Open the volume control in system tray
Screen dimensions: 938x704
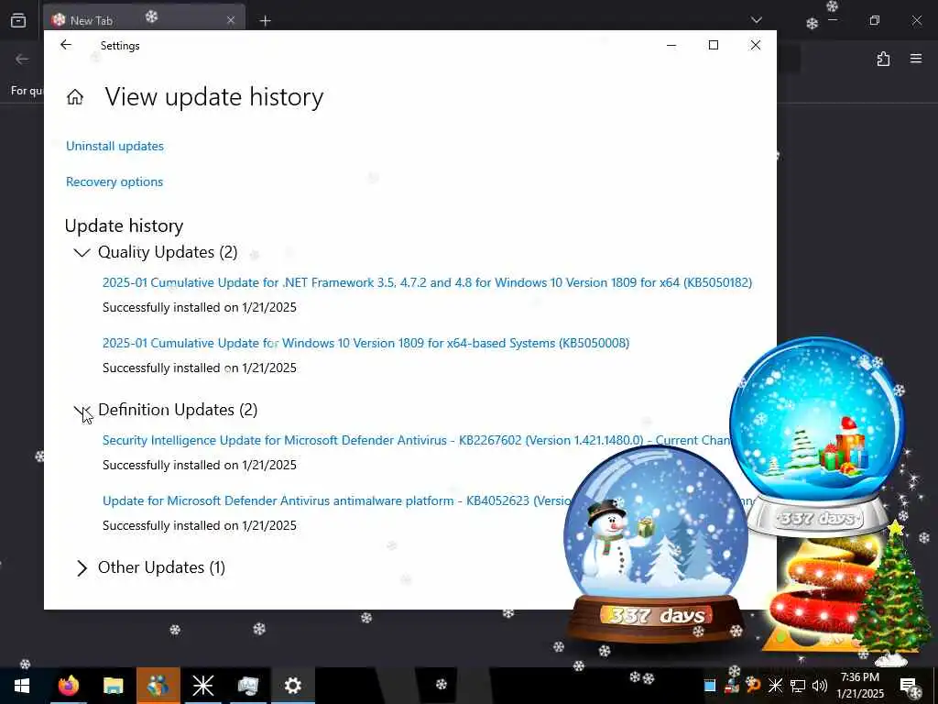click(x=820, y=686)
